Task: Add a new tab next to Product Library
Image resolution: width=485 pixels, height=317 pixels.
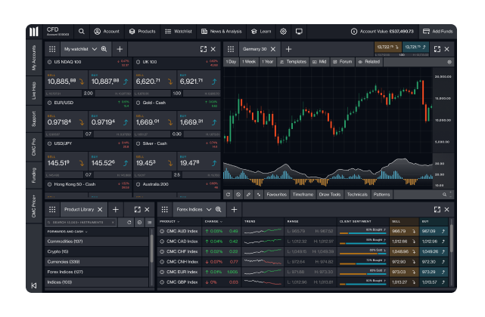Action: point(115,210)
